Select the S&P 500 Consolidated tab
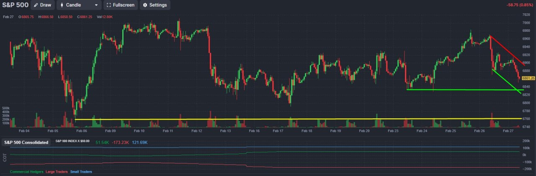Screen dimensions: 536x176 tap(26, 142)
